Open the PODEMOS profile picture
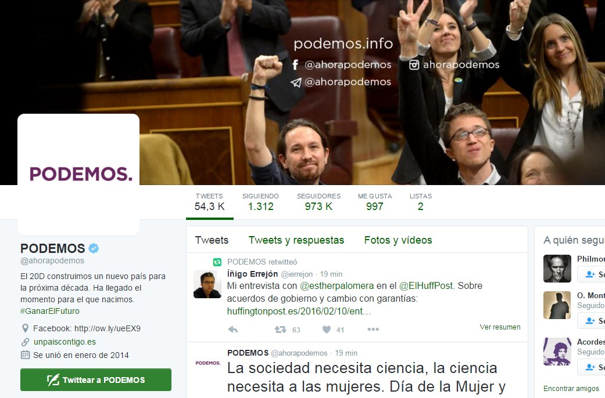The width and height of the screenshot is (605, 398). 78,174
